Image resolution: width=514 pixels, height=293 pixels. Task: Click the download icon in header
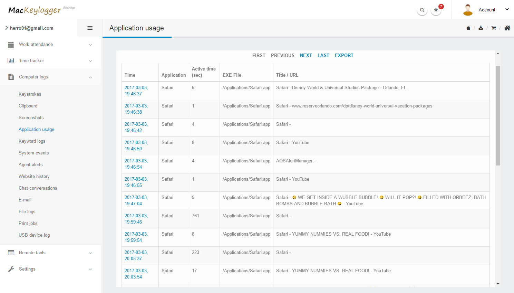[x=481, y=28]
